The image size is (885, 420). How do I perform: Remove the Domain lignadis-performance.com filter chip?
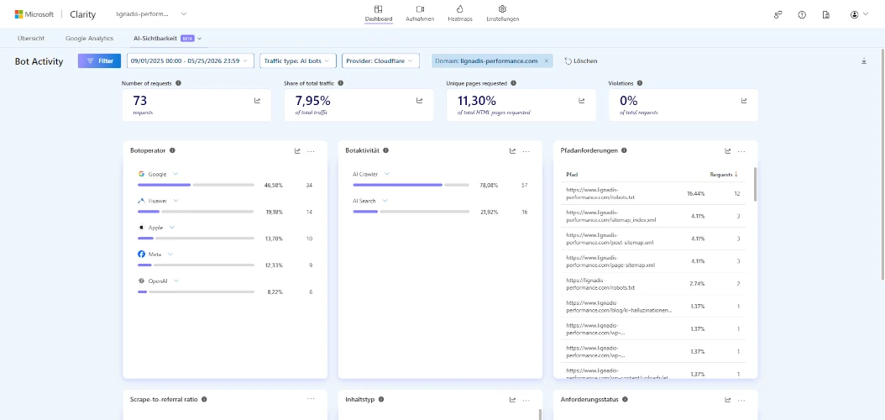tap(546, 61)
